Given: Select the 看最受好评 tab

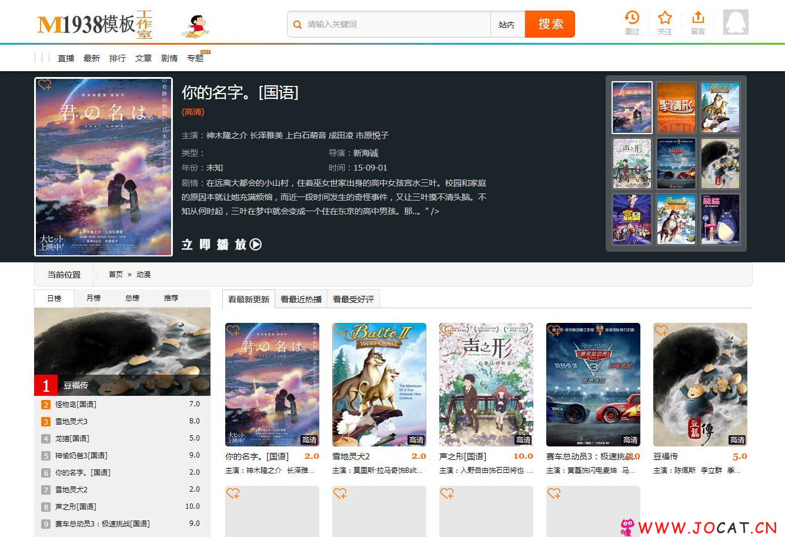Looking at the screenshot, I should coord(353,299).
